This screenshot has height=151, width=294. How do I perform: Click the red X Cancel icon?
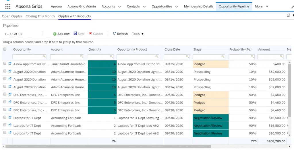(90, 33)
